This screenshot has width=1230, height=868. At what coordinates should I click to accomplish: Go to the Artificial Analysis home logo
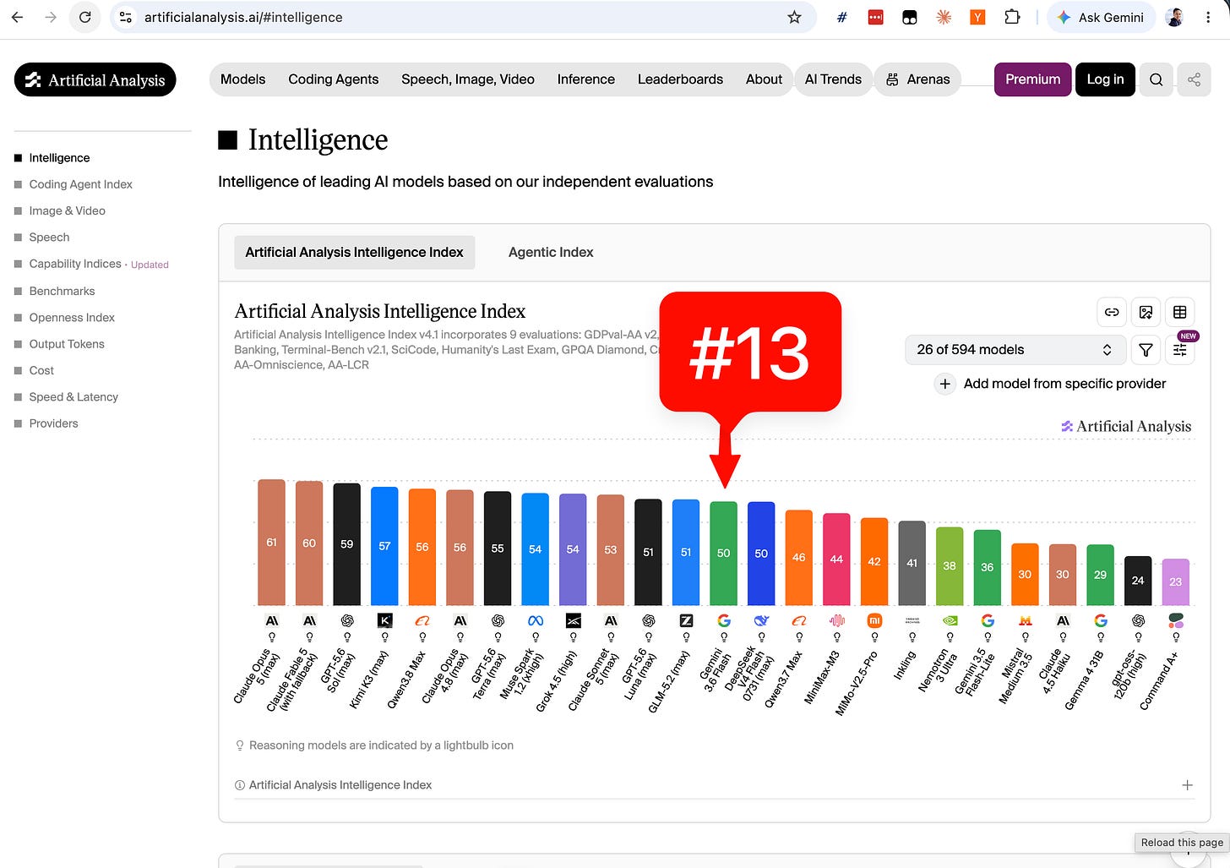pos(95,79)
